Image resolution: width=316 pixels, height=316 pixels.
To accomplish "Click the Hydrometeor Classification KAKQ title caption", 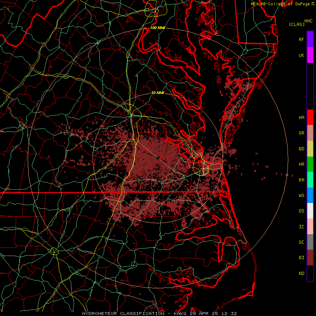I will 159,314.
